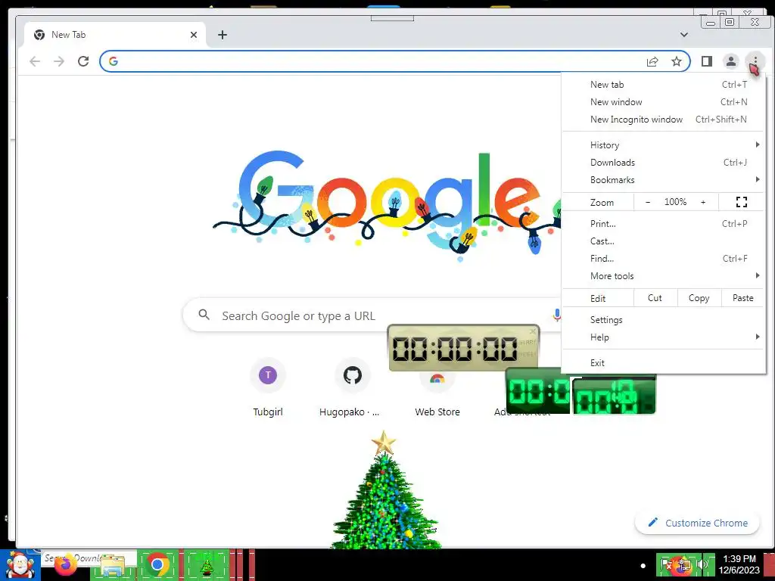Viewport: 775px width, 581px height.
Task: Open the Web Store shortcut
Action: click(x=437, y=395)
